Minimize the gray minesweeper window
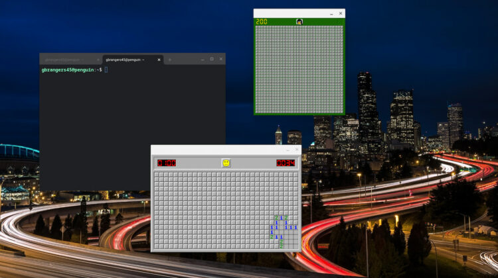 tap(288, 150)
